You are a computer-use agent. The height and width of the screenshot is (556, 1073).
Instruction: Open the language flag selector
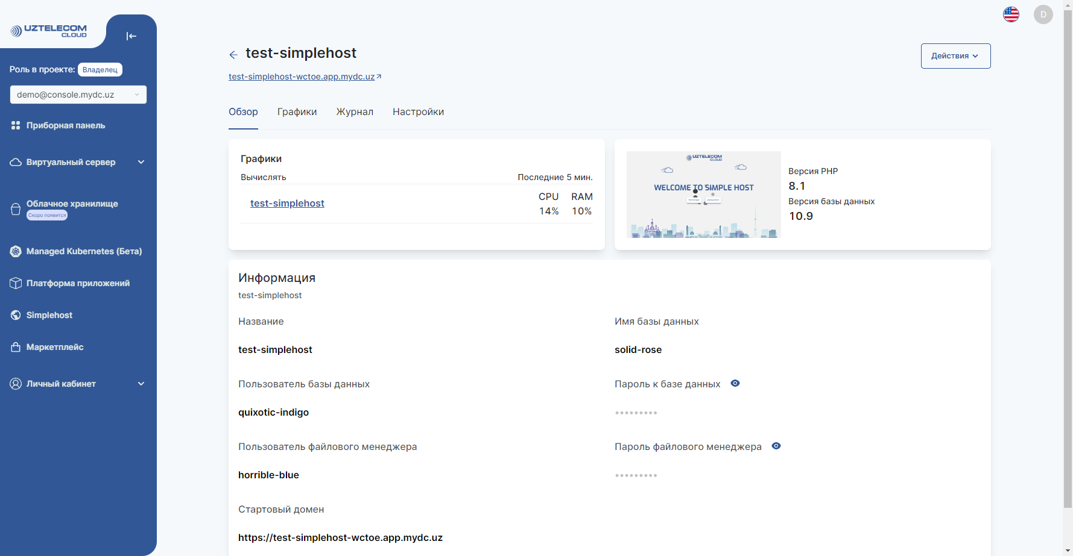pyautogui.click(x=1011, y=14)
